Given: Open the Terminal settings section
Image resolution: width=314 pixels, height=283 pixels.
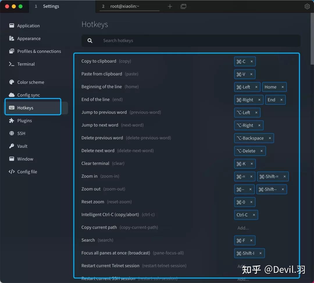Looking at the screenshot, I should (x=26, y=64).
